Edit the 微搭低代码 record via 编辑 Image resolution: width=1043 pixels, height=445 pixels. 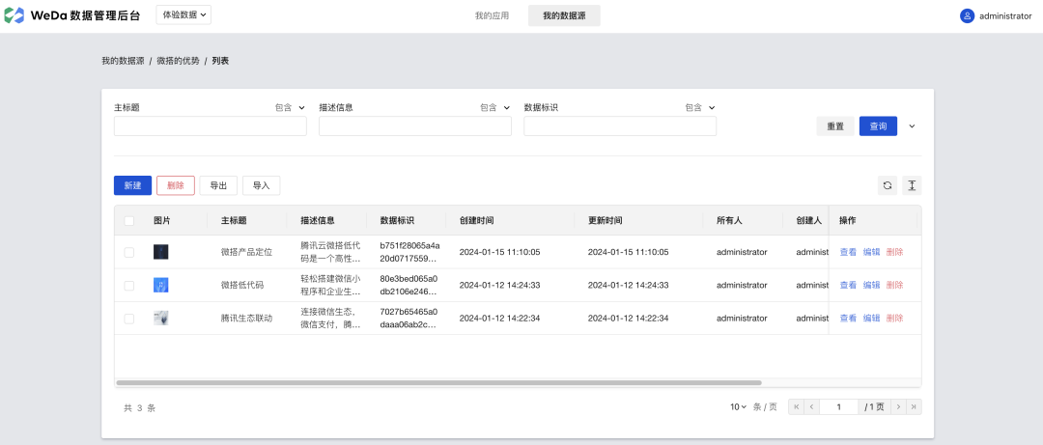(x=871, y=285)
